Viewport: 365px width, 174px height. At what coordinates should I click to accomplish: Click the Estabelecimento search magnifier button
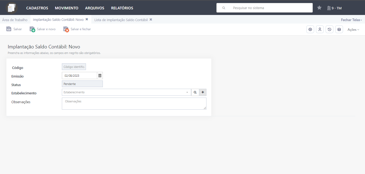pyautogui.click(x=195, y=92)
